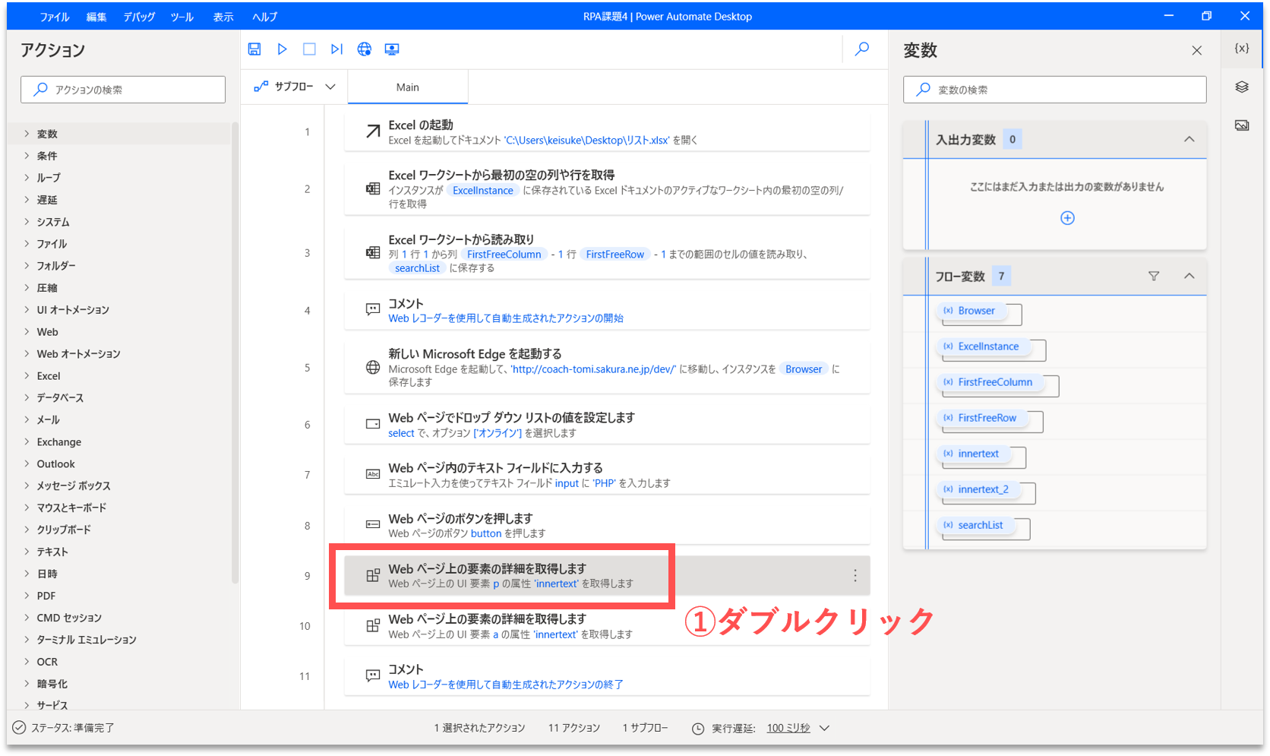Run the flow with play icon
This screenshot has height=756, width=1270.
coord(282,49)
